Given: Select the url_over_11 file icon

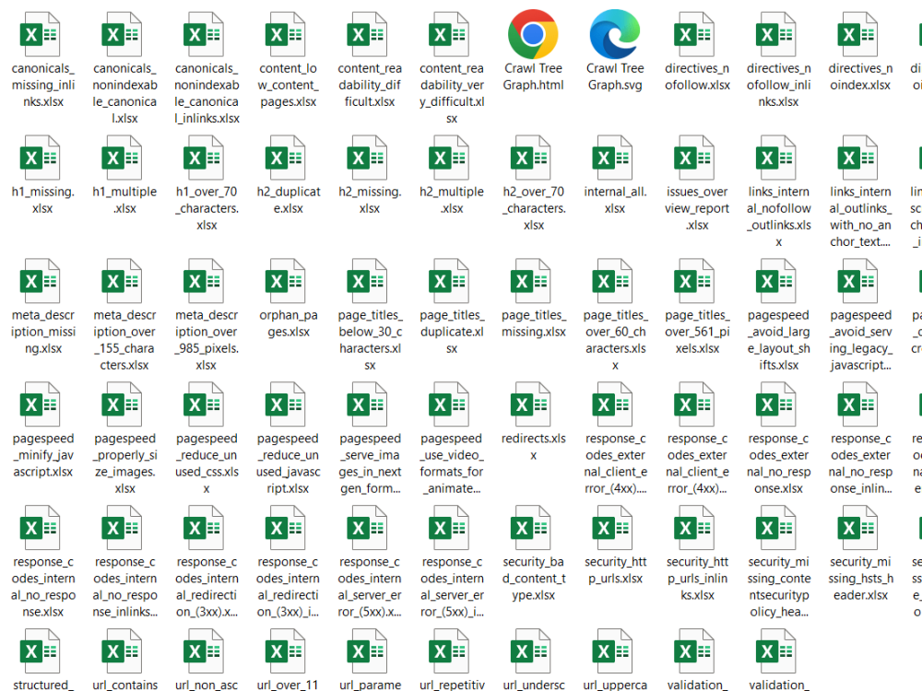Looking at the screenshot, I should click(286, 651).
